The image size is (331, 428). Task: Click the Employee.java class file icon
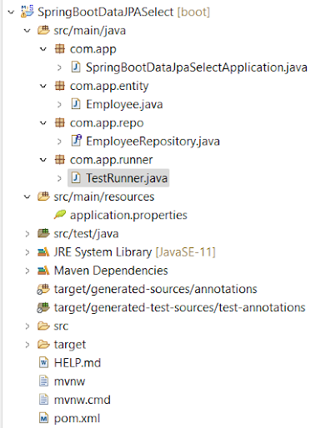(x=76, y=104)
